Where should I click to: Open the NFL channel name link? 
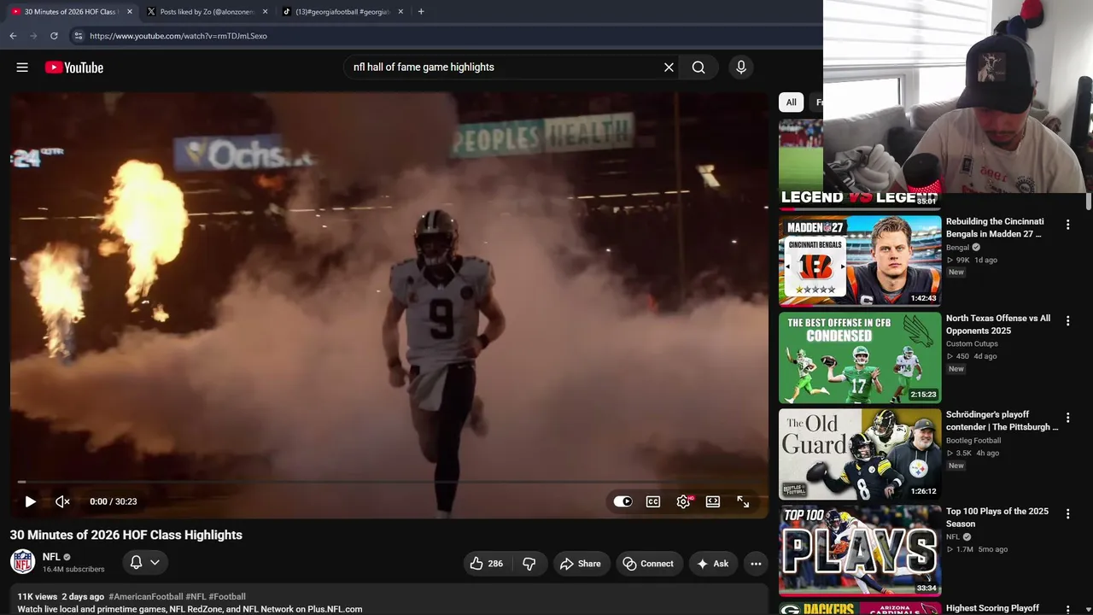tap(51, 557)
